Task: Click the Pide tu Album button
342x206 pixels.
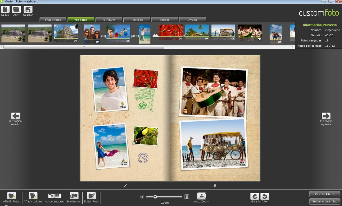Action: tap(325, 194)
